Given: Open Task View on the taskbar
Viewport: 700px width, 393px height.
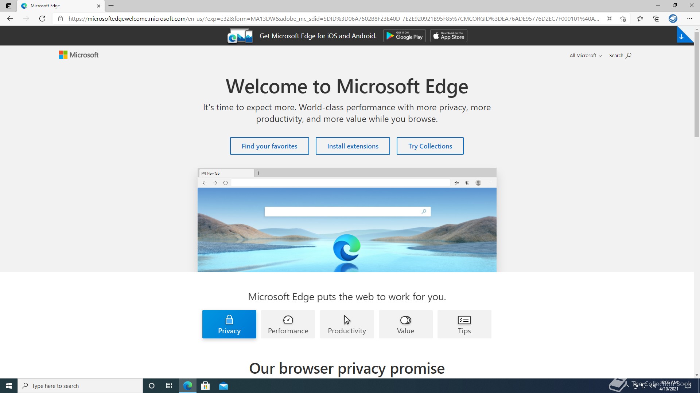Looking at the screenshot, I should (169, 386).
